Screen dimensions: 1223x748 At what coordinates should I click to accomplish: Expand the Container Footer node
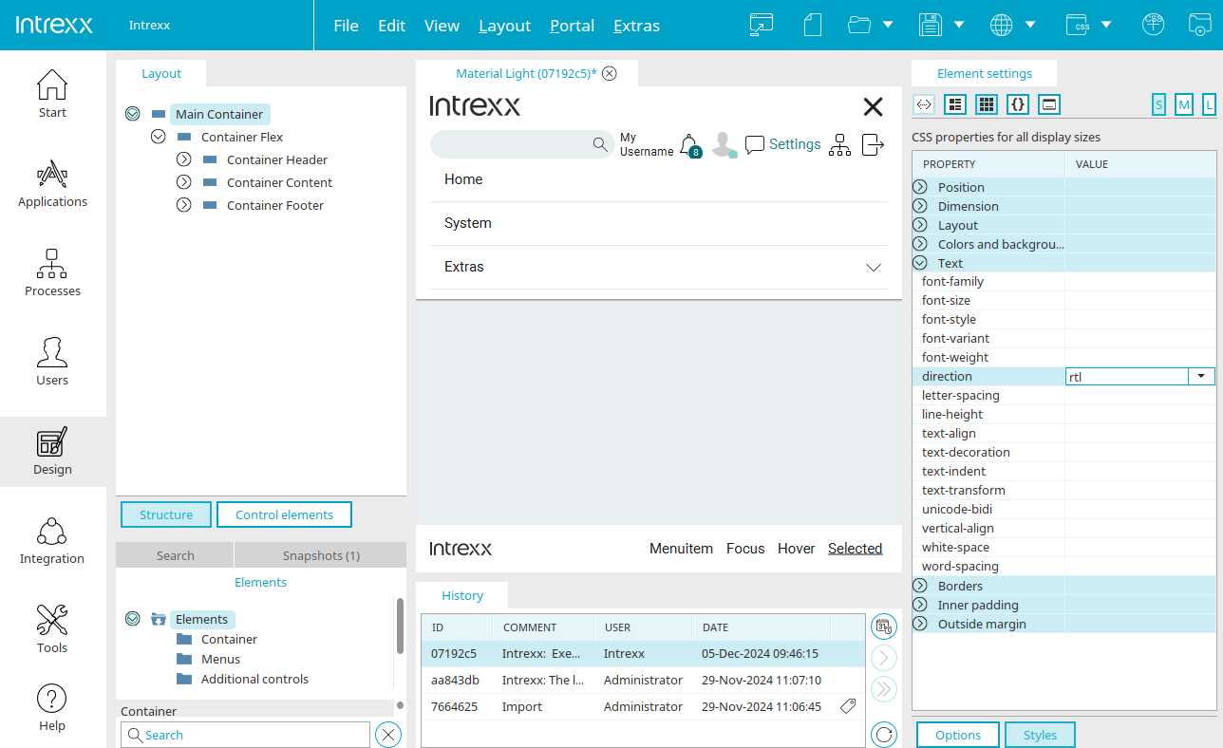(184, 205)
